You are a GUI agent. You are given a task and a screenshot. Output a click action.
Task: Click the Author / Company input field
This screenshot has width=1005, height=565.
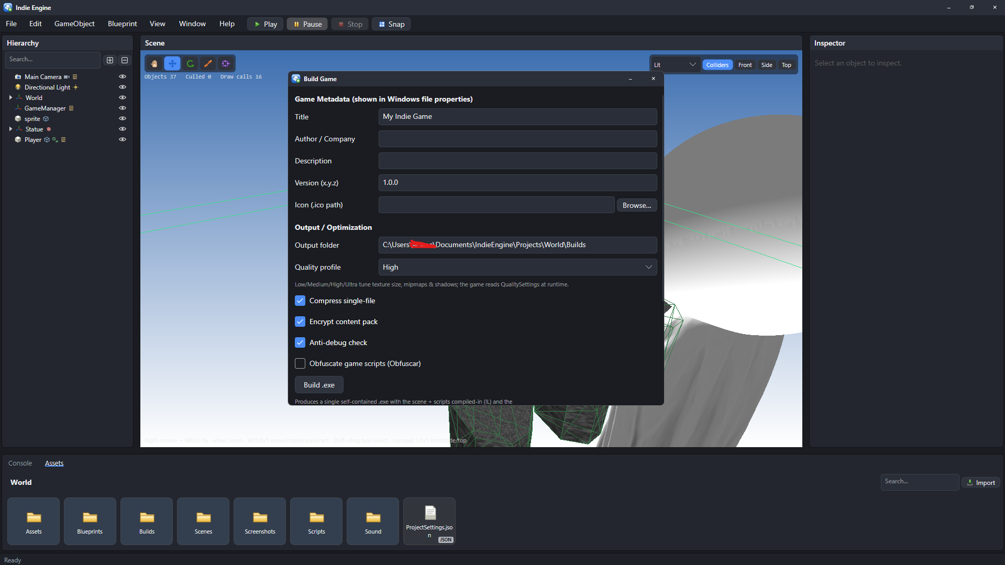(517, 139)
